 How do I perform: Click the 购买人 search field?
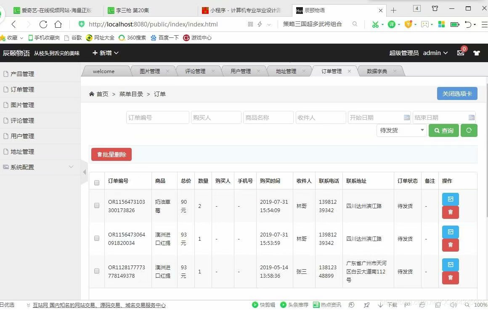(216, 118)
